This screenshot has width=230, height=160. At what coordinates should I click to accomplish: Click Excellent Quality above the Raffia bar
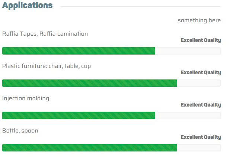point(201,40)
